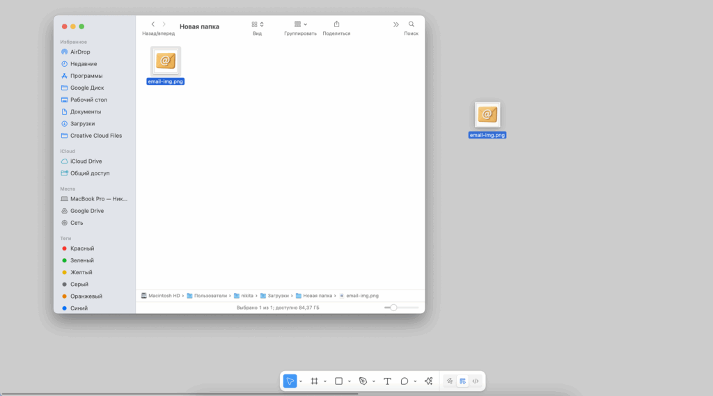Select the Move tool in bottom toolbar
This screenshot has height=396, width=713.
click(x=290, y=381)
